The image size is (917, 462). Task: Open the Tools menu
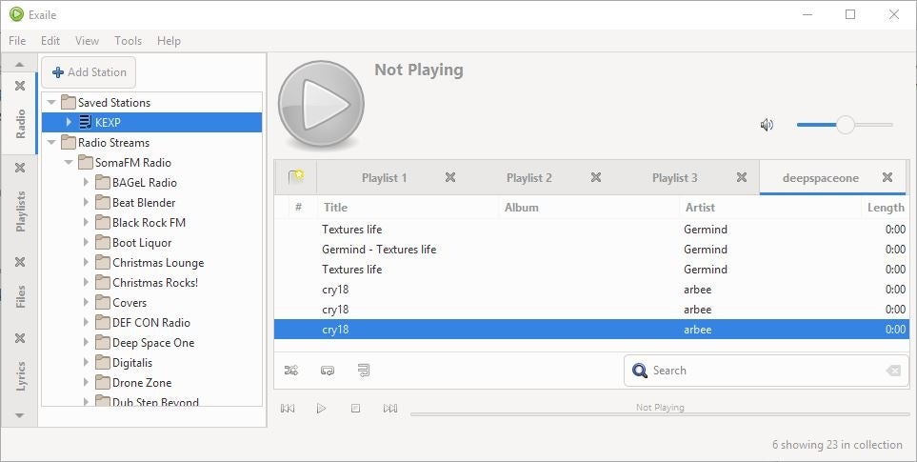(x=128, y=41)
